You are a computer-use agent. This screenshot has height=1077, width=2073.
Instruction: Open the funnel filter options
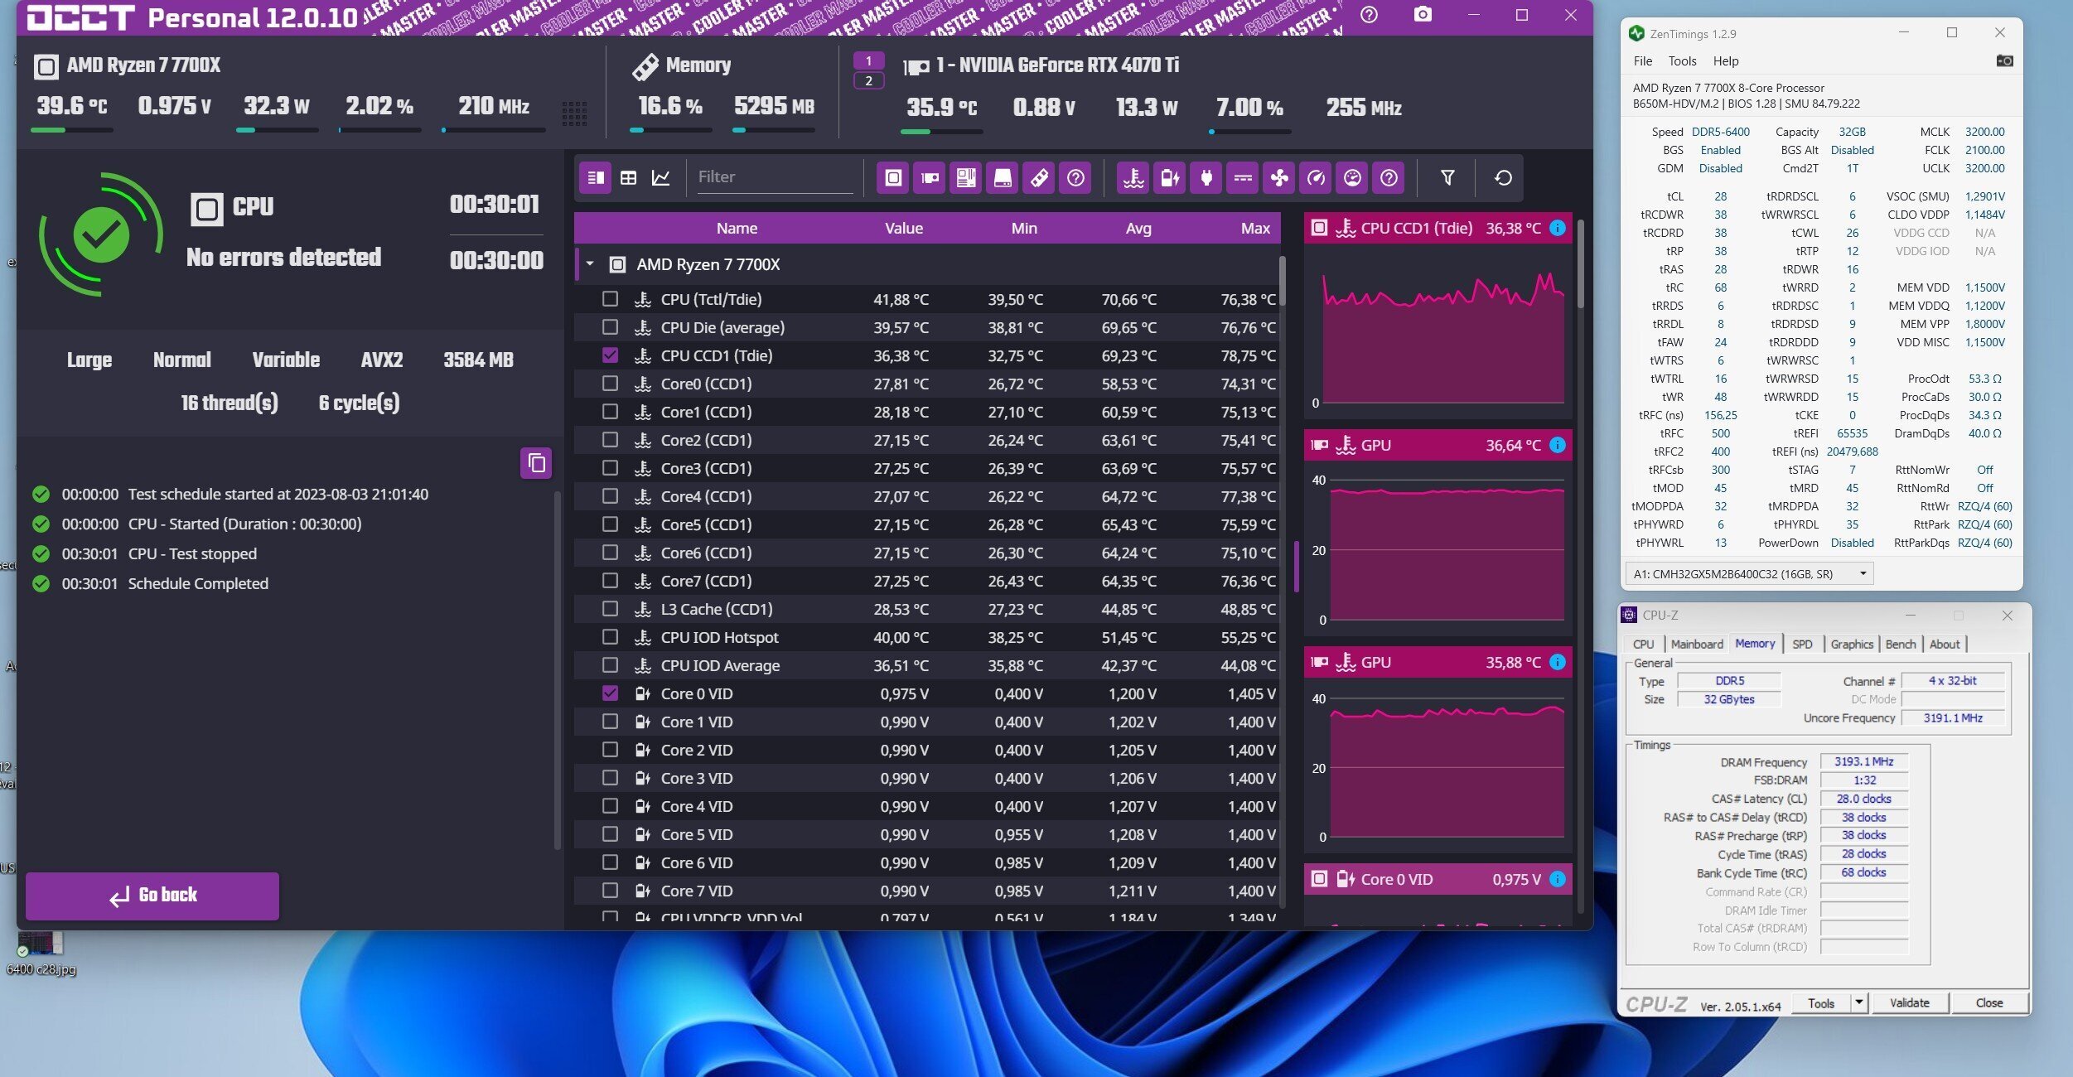pyautogui.click(x=1447, y=177)
